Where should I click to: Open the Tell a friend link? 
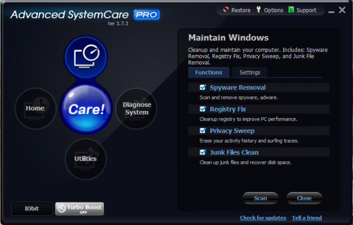tap(307, 218)
